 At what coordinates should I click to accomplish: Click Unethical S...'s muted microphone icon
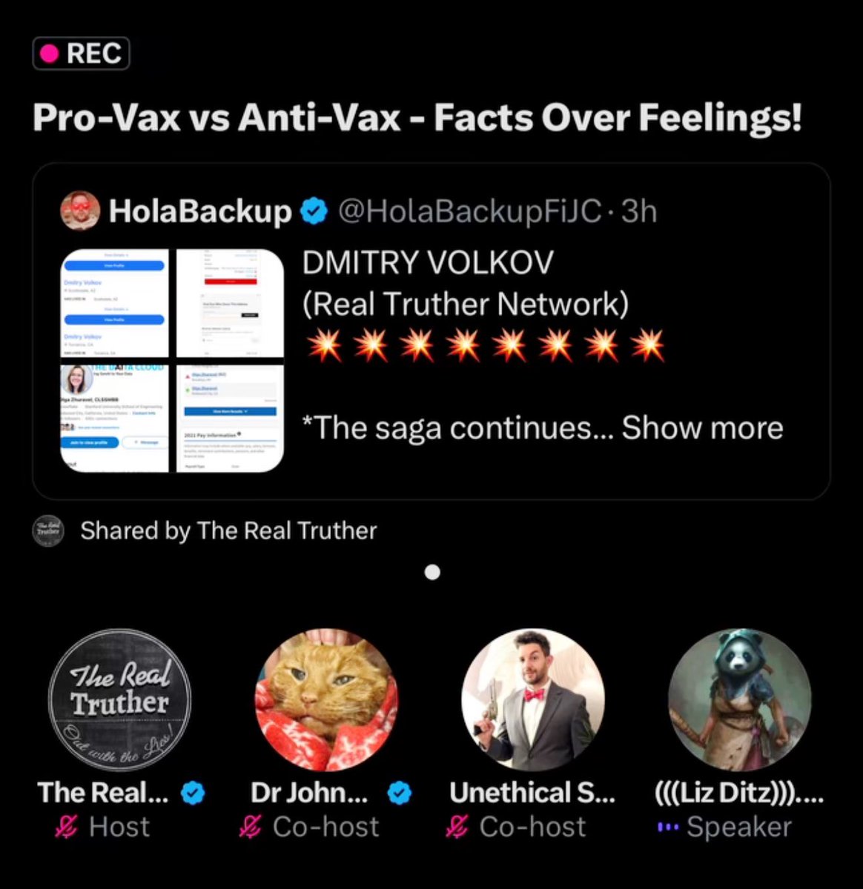coord(457,827)
